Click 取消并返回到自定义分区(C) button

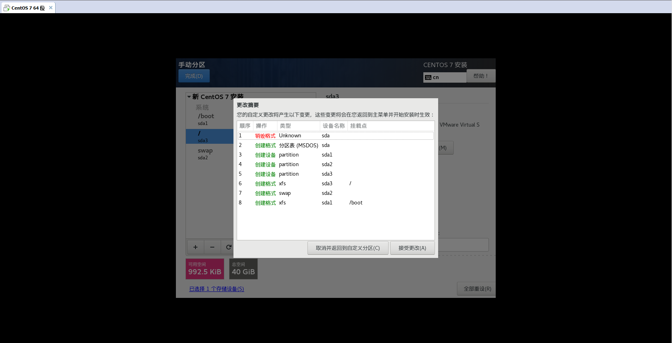(348, 248)
